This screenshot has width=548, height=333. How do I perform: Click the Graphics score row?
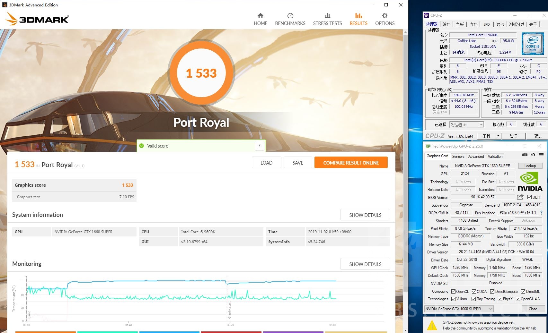74,185
